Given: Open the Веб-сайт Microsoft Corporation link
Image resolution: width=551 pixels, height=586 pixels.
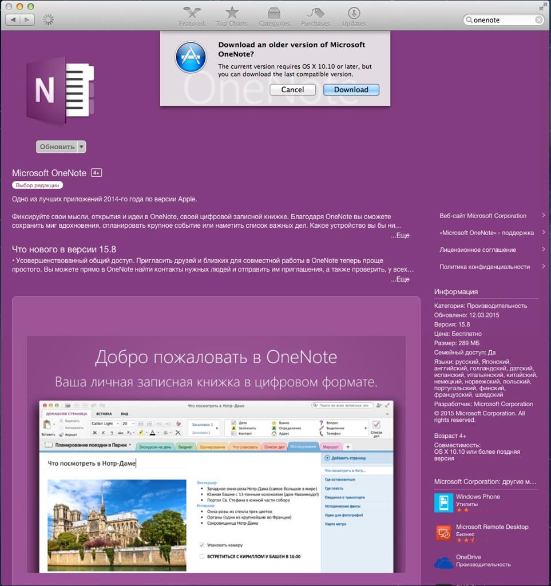Looking at the screenshot, I should point(483,216).
